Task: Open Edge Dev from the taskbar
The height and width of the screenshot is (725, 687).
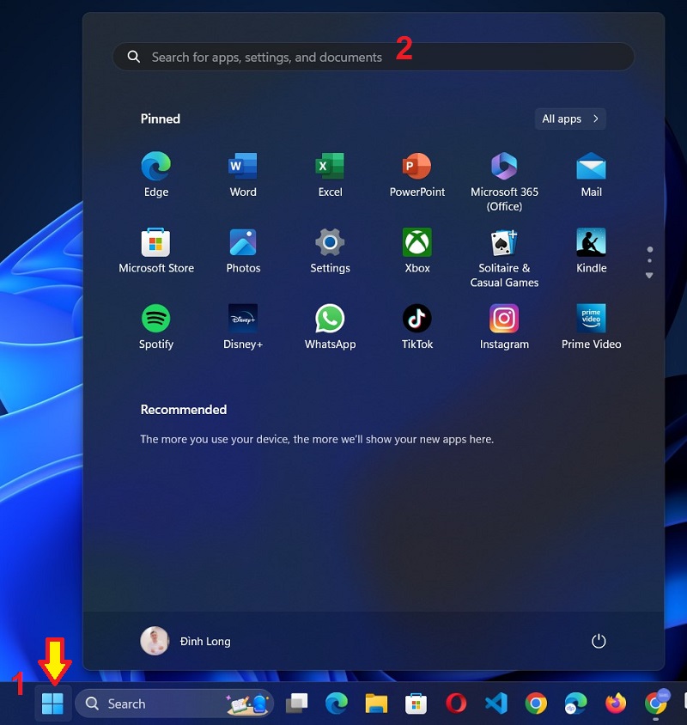Action: click(575, 704)
